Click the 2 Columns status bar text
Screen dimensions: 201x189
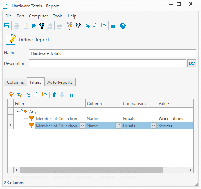pyautogui.click(x=14, y=182)
